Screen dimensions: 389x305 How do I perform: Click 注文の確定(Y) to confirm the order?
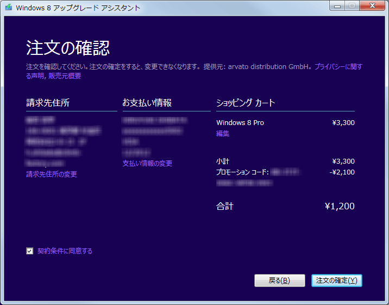(337, 281)
